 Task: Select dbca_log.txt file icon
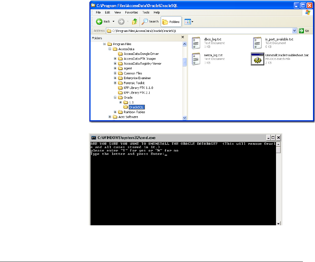196,43
